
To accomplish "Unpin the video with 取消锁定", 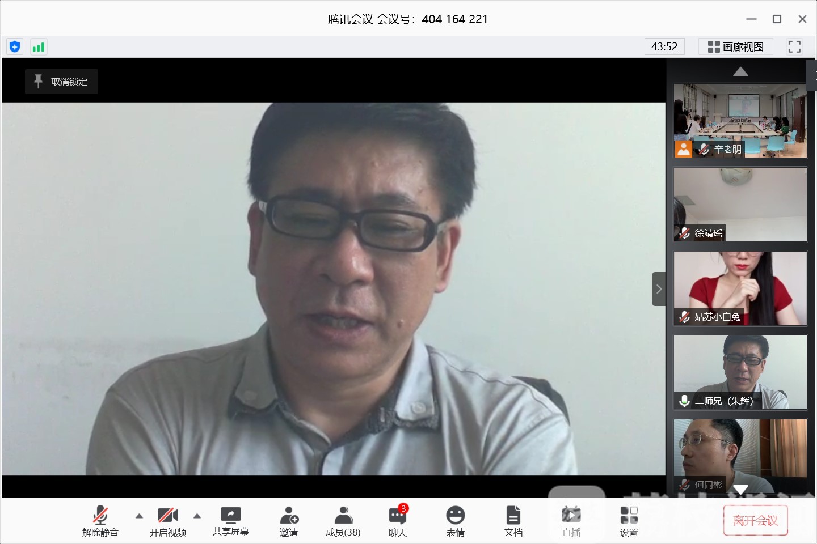I will coord(61,82).
